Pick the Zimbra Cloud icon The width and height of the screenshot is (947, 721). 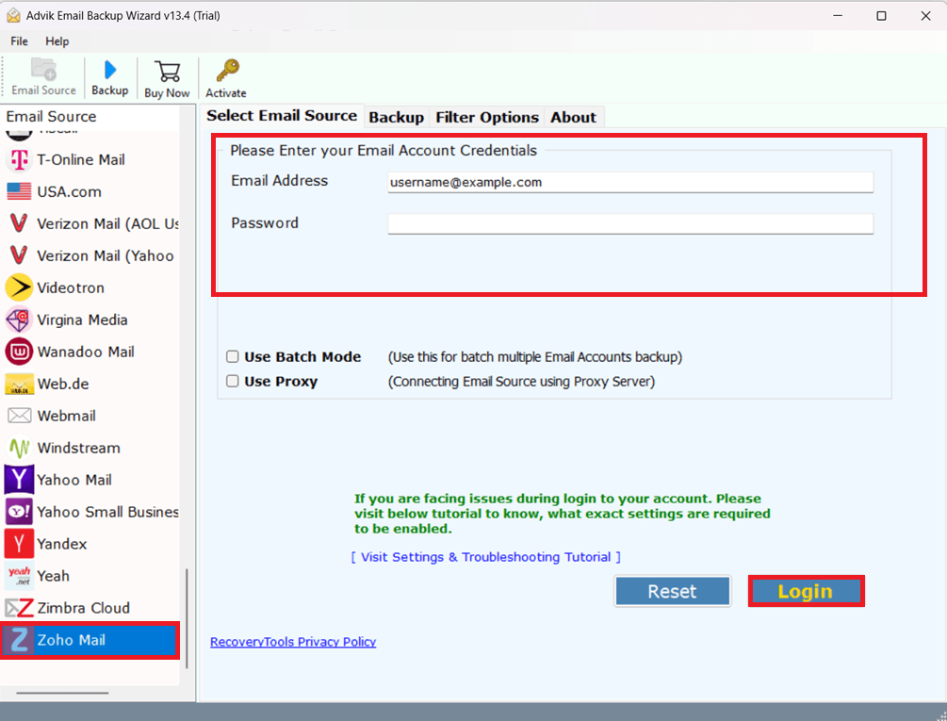19,608
